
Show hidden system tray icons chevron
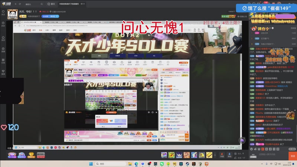click(262, 164)
